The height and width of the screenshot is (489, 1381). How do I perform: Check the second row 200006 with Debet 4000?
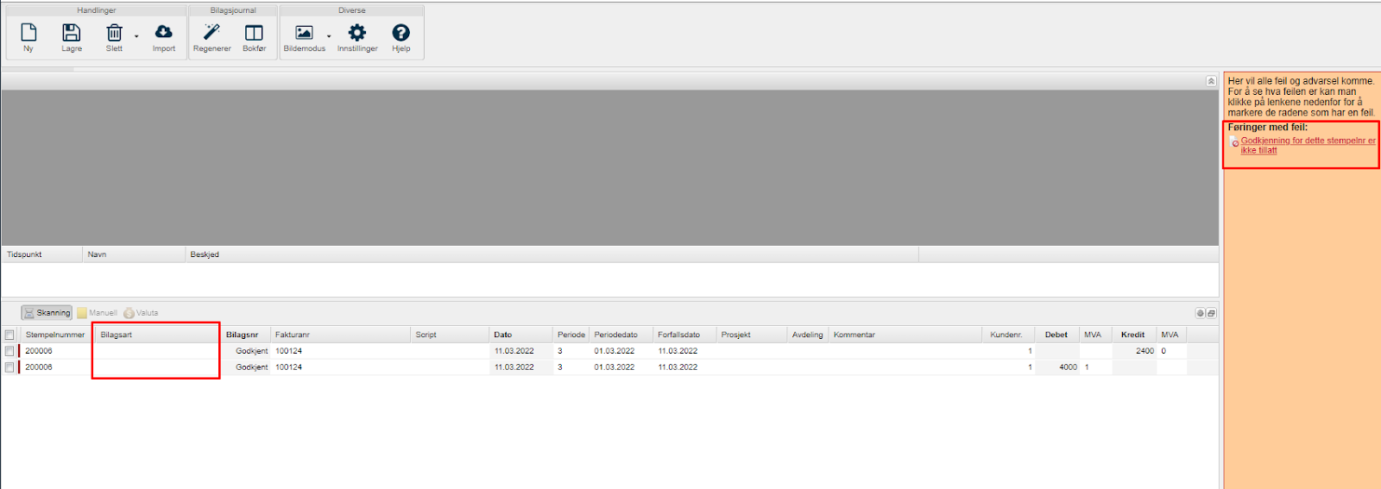pos(9,367)
